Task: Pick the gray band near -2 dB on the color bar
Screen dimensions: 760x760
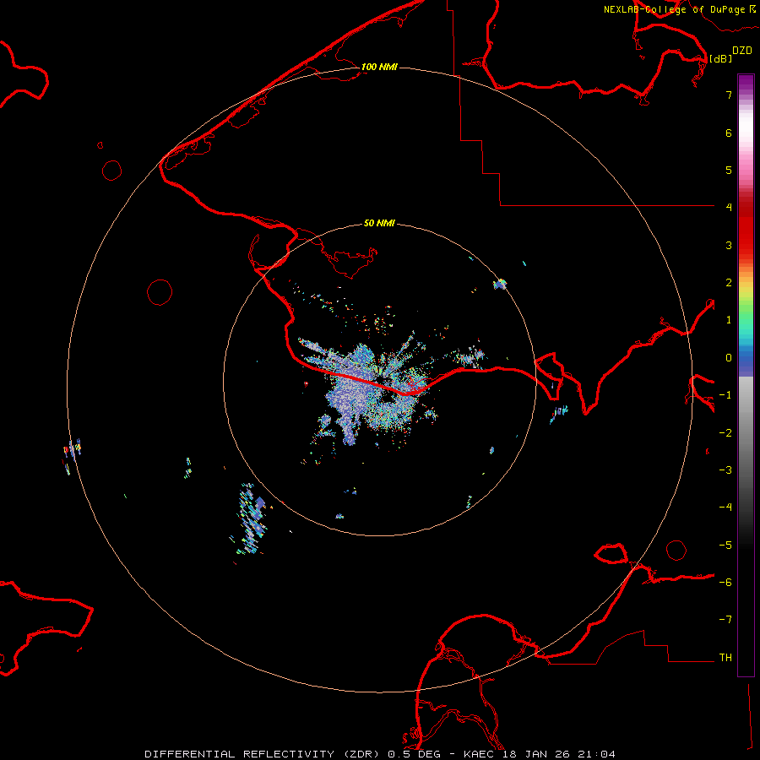Action: [746, 433]
